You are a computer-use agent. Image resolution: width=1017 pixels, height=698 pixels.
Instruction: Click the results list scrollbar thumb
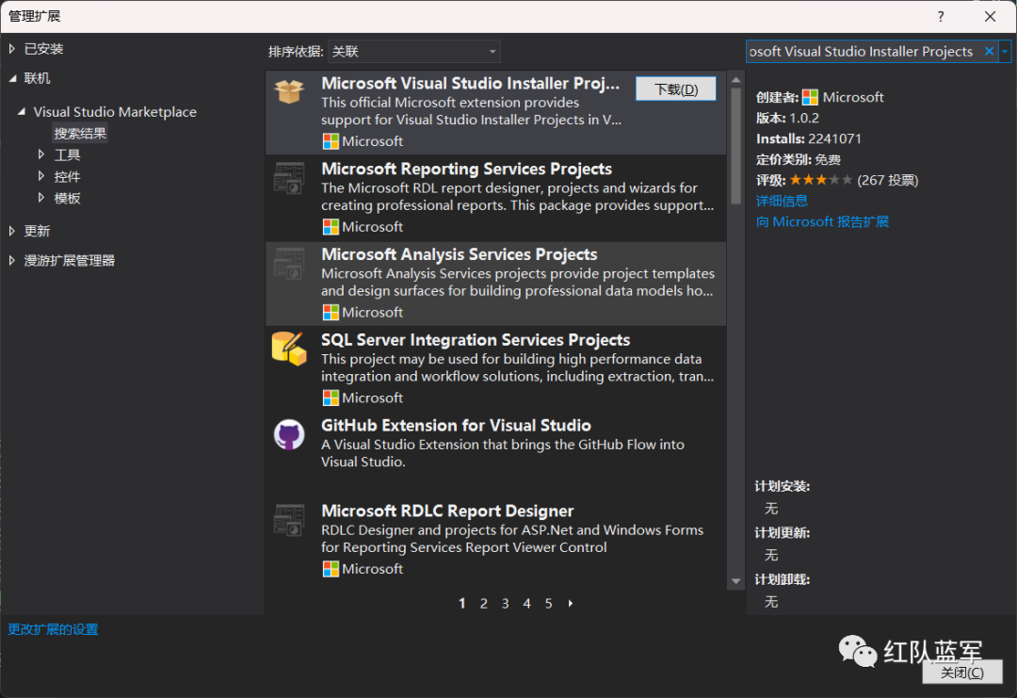(735, 146)
